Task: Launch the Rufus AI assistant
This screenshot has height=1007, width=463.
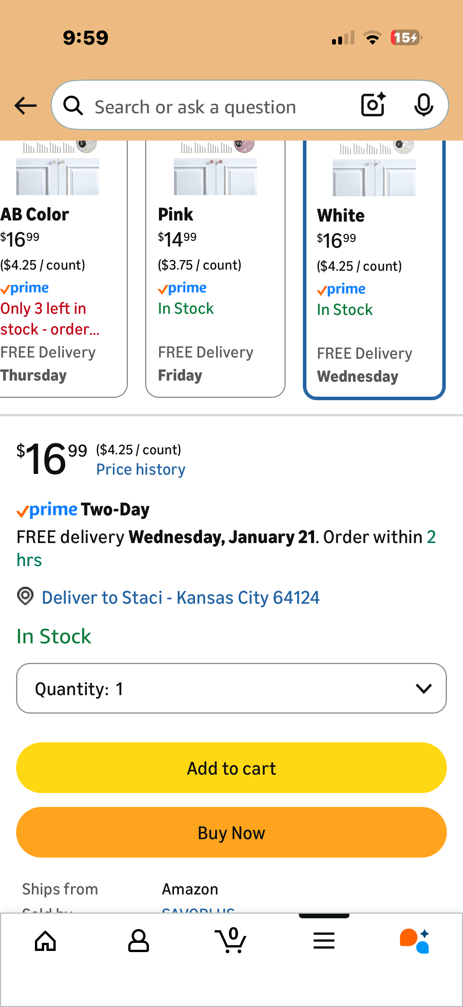Action: (415, 941)
